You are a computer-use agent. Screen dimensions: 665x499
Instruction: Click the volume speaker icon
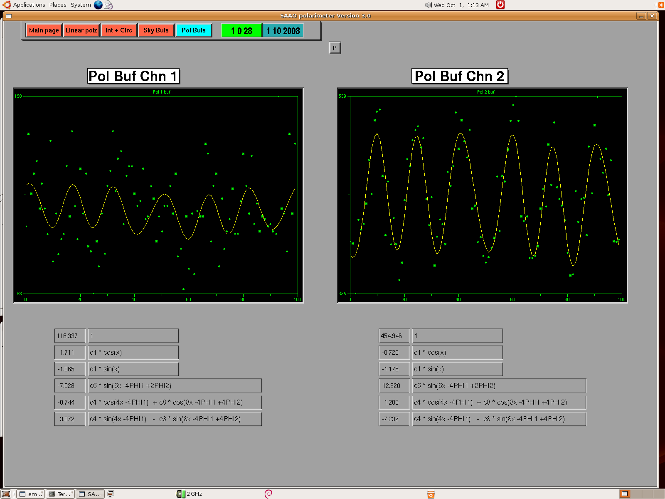[429, 5]
